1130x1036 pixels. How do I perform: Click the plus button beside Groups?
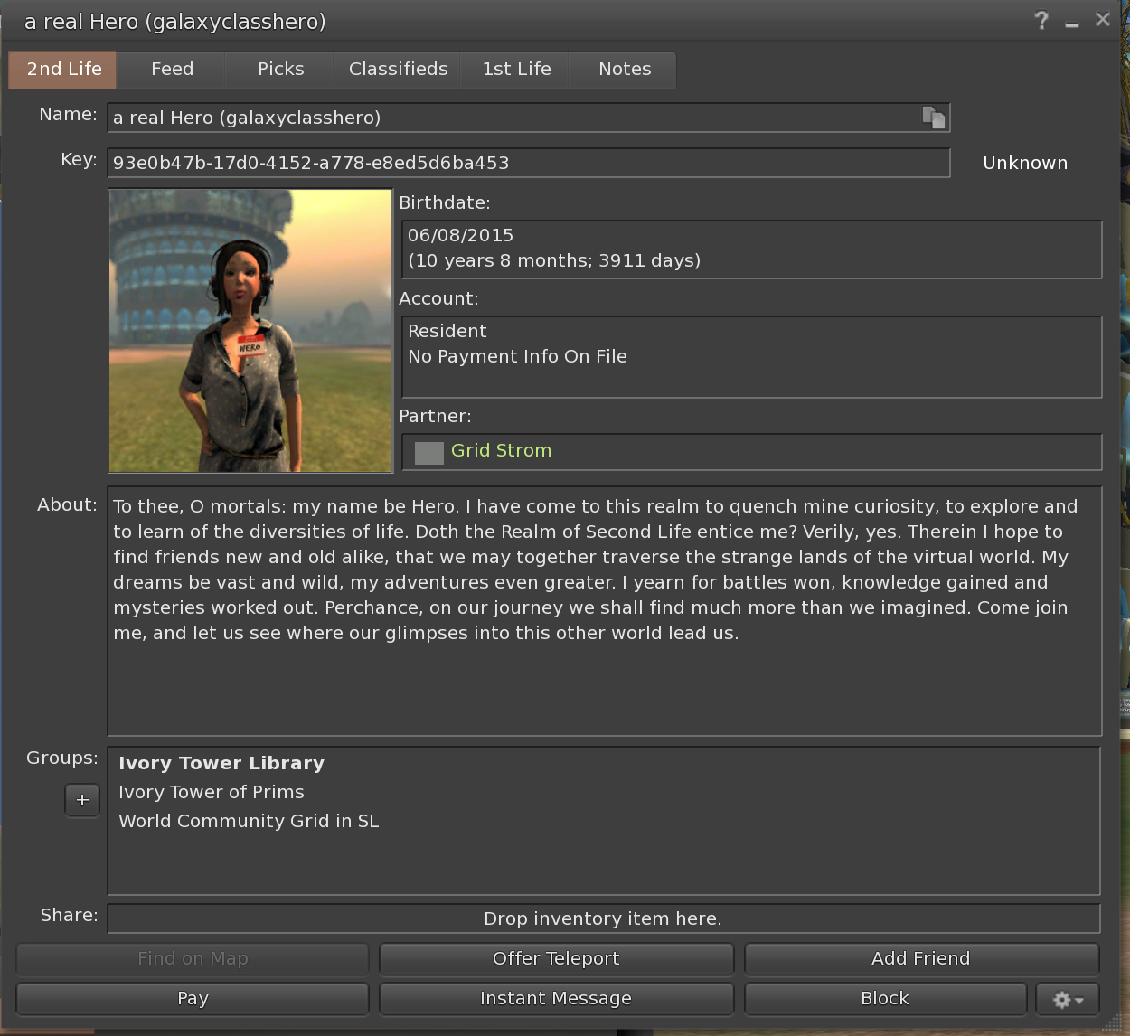(x=82, y=800)
